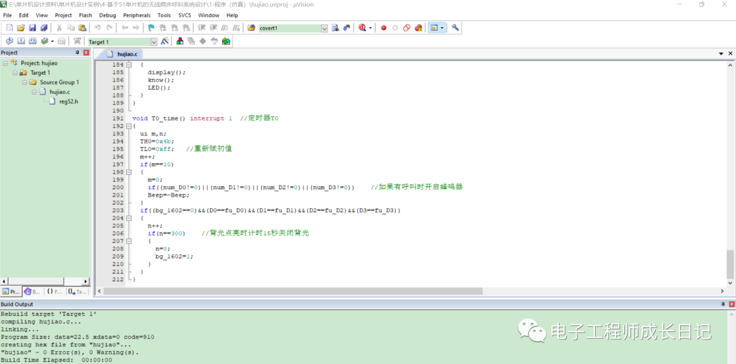Click the 'Program Size' build output line
The height and width of the screenshot is (364, 736).
pyautogui.click(x=78, y=337)
